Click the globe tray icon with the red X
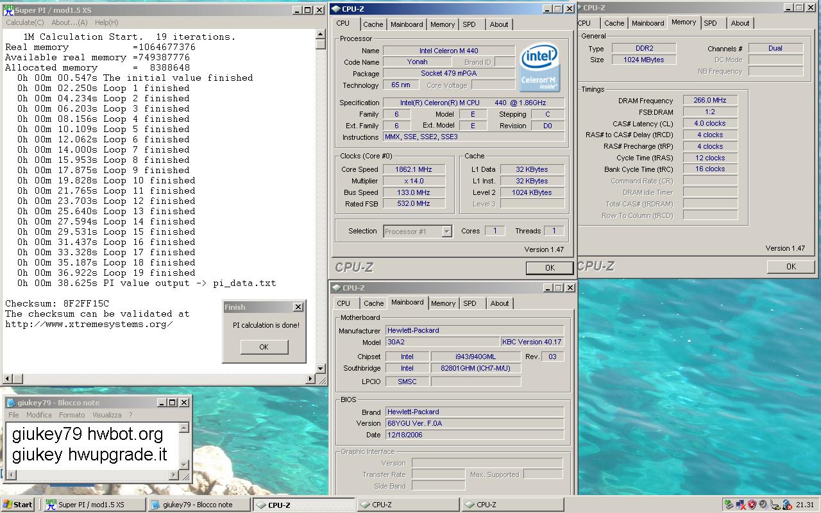The width and height of the screenshot is (821, 513). click(787, 505)
